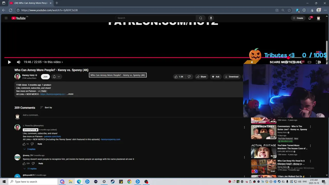
Task: Reply to the pinned KennyHotz comment
Action: pyautogui.click(x=40, y=144)
